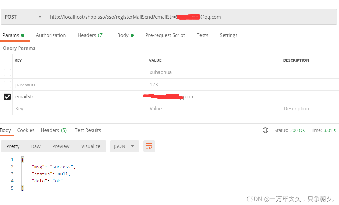Open the response Cookies tab
339x205 pixels.
pyautogui.click(x=26, y=130)
